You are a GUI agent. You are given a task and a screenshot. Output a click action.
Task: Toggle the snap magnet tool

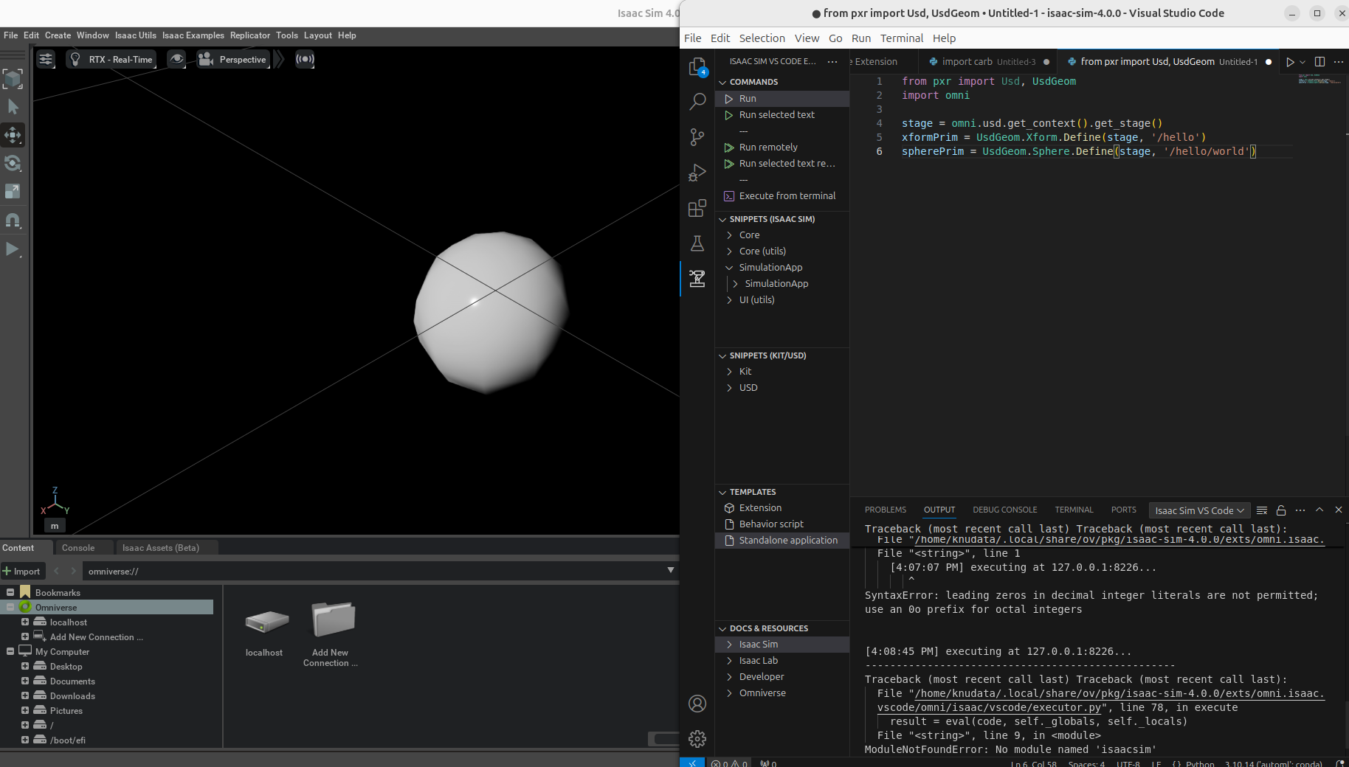pos(13,221)
